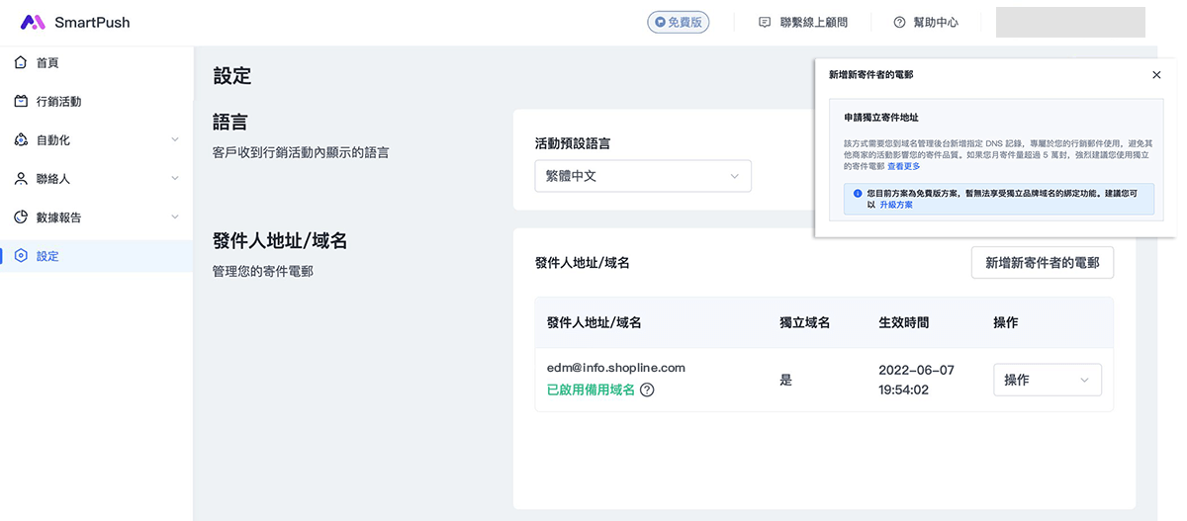Click the 聯絡人 person icon
The height and width of the screenshot is (521, 1187).
pos(21,178)
